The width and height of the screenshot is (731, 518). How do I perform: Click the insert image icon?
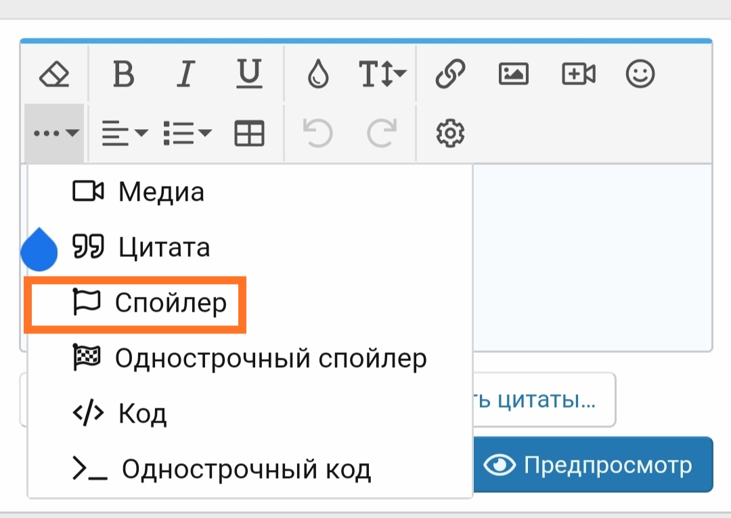pos(514,74)
